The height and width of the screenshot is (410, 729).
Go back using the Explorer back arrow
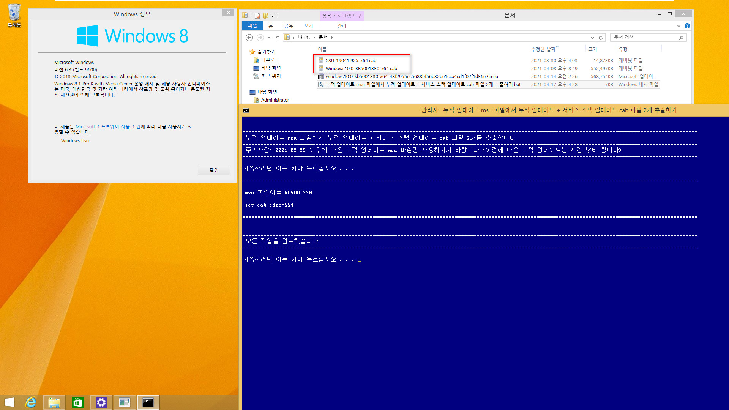click(249, 38)
